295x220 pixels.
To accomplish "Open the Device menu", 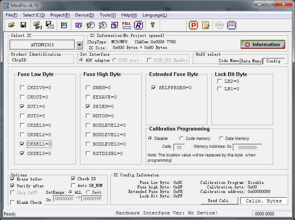I will 85,15.
